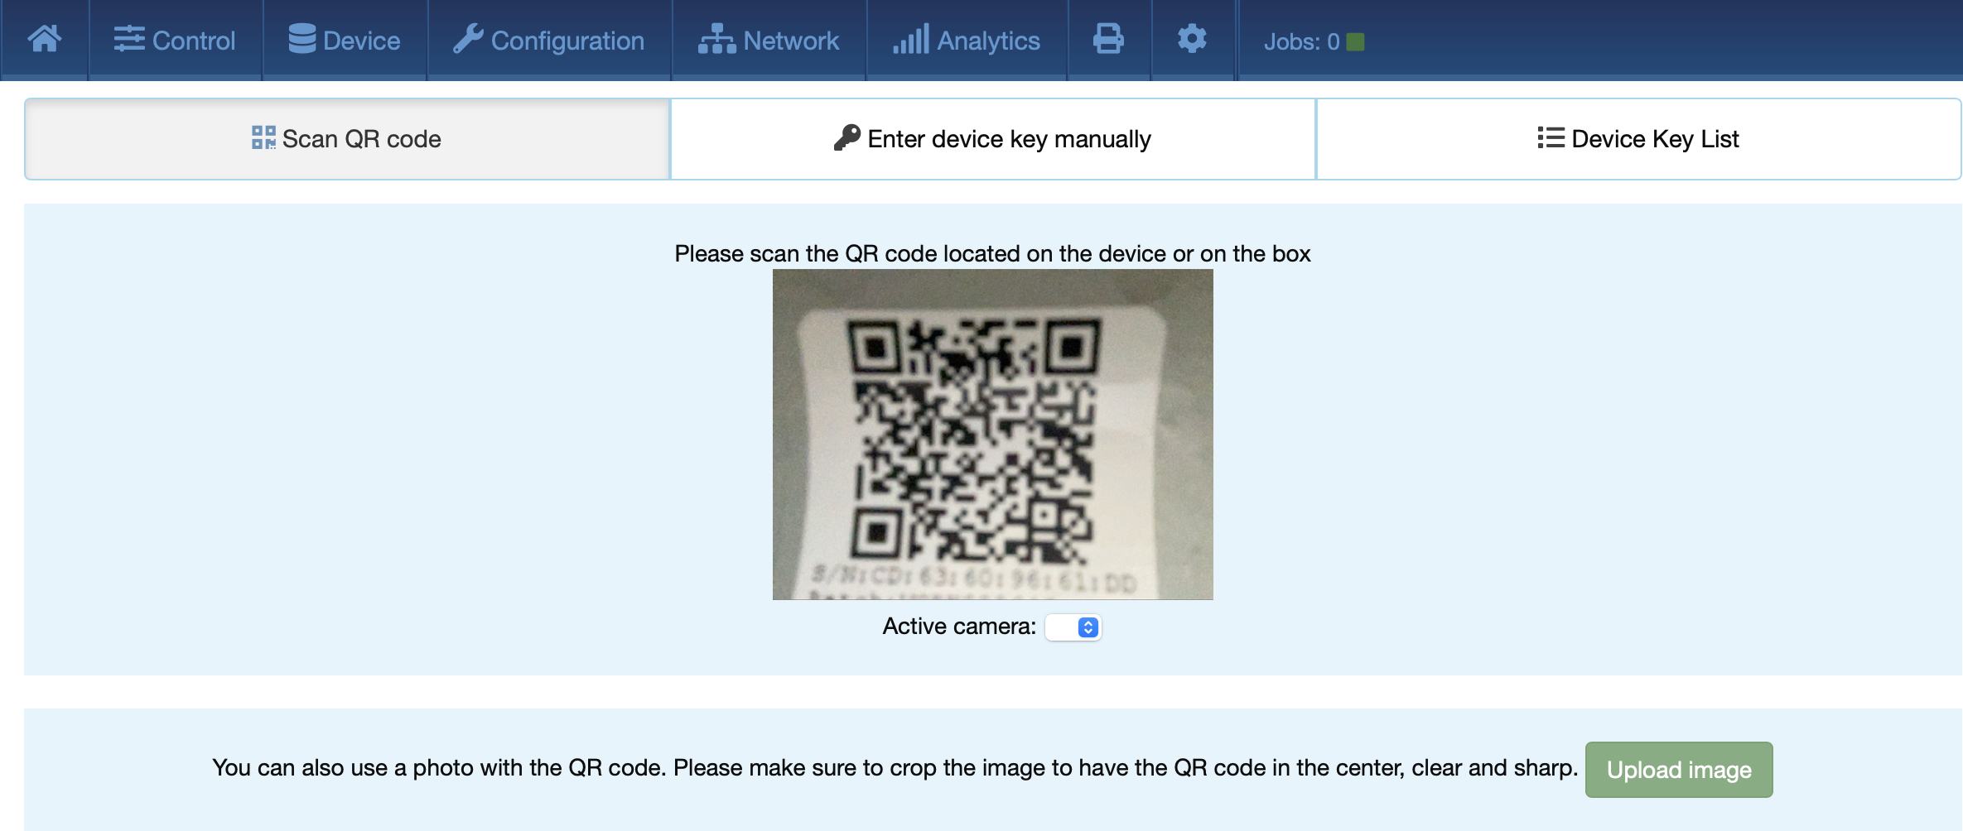Click the Jobs: 0 label

pyautogui.click(x=1301, y=41)
